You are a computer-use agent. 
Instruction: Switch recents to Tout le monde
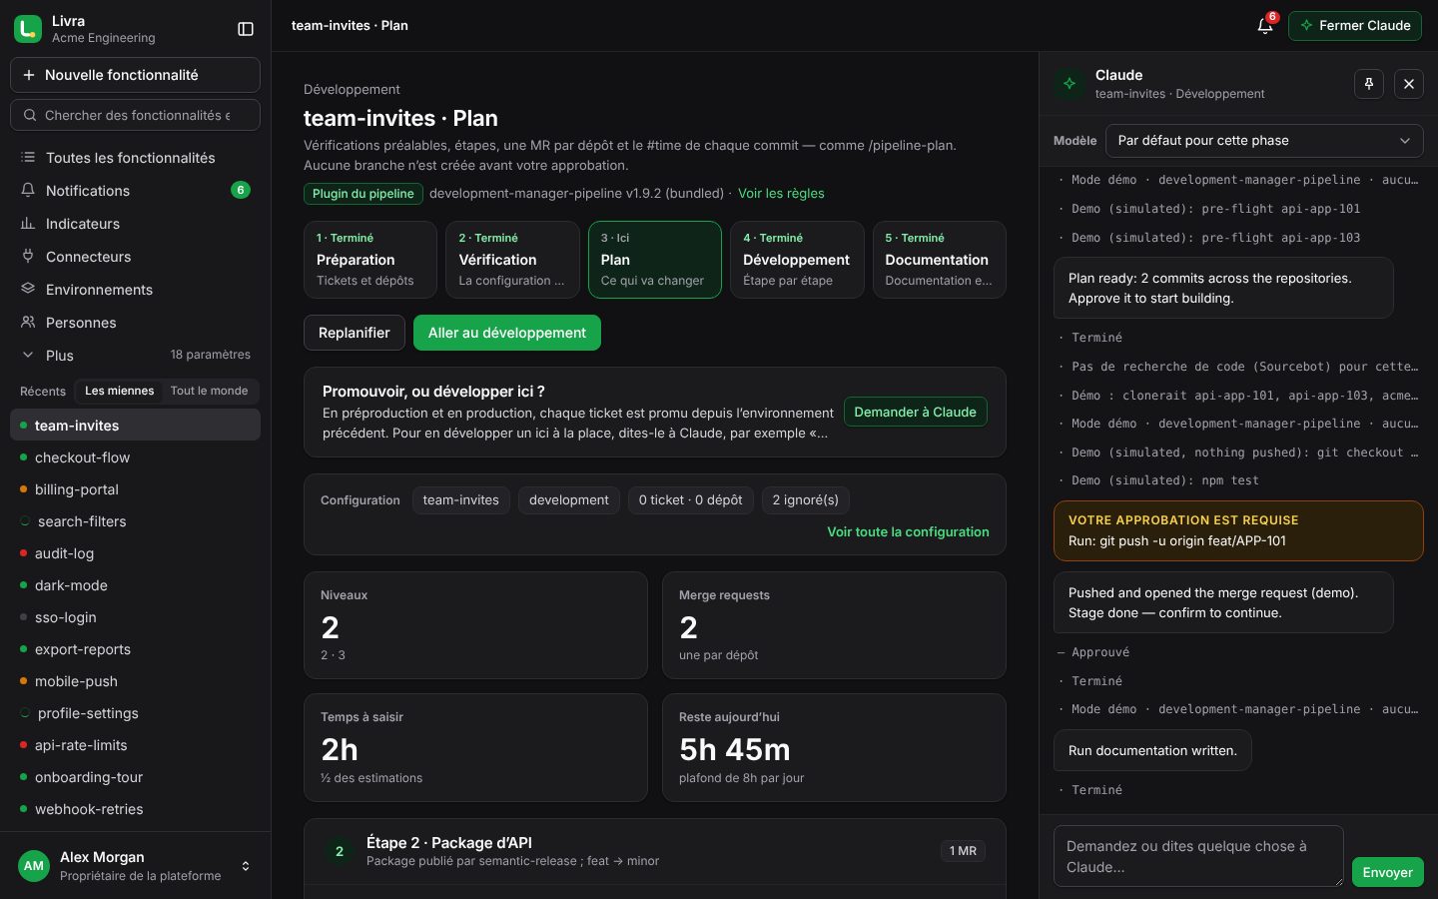[209, 391]
